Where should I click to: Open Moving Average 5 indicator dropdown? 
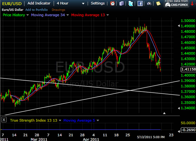point(97,120)
